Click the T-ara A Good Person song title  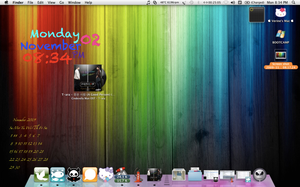coord(88,95)
